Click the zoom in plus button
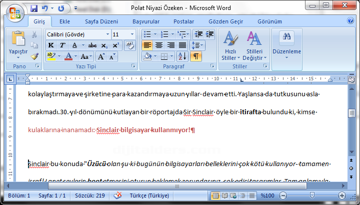Image resolution: width=360 pixels, height=205 pixels. [x=342, y=196]
